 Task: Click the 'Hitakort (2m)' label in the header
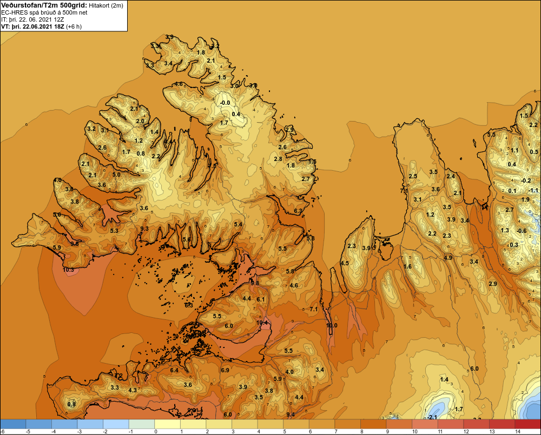click(106, 5)
